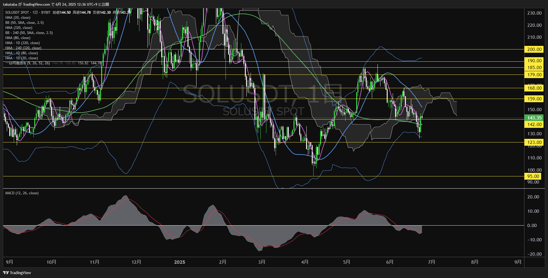This screenshot has width=548, height=278.
Task: Click the 10月 time axis label
Action: 51,262
